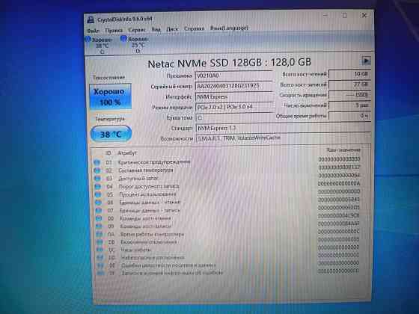Click status icon for attribute 0D unsafe shutdowns
Image resolution: width=419 pixels, height=314 pixels.
[100, 257]
